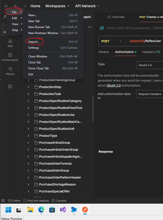Select New Runner Tab menu entry
This screenshot has height=220, width=163.
point(53,27)
